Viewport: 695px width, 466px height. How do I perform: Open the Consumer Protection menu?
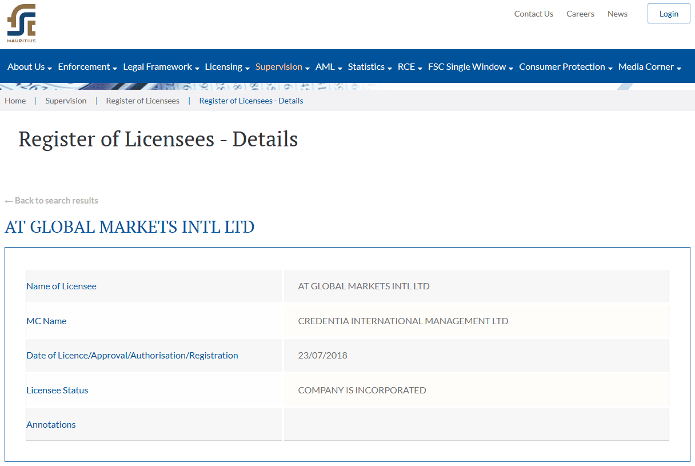pyautogui.click(x=566, y=67)
